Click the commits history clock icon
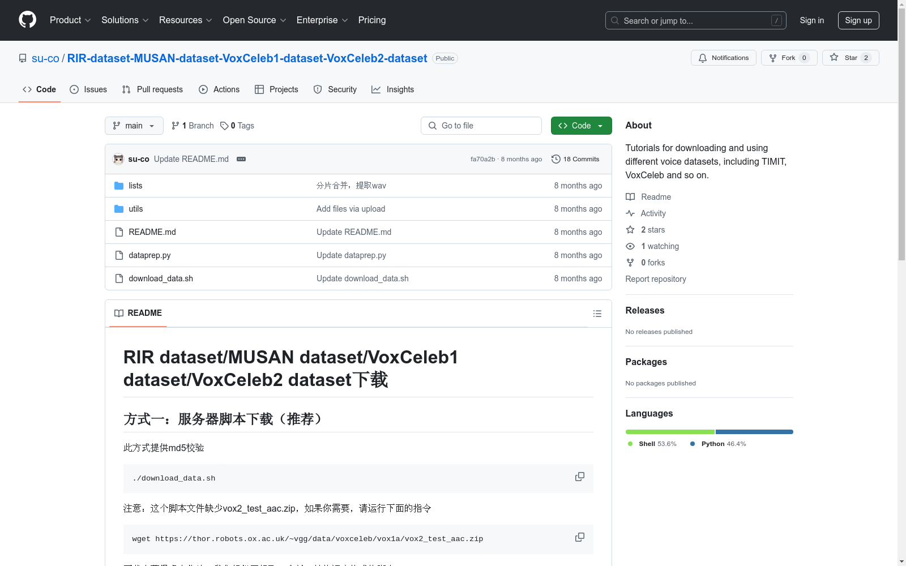The image size is (906, 566). click(556, 159)
